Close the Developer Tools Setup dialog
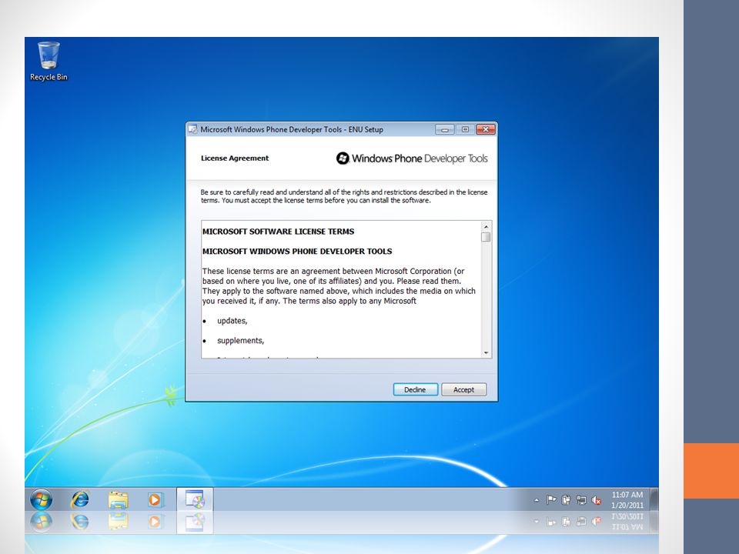 pyautogui.click(x=486, y=129)
